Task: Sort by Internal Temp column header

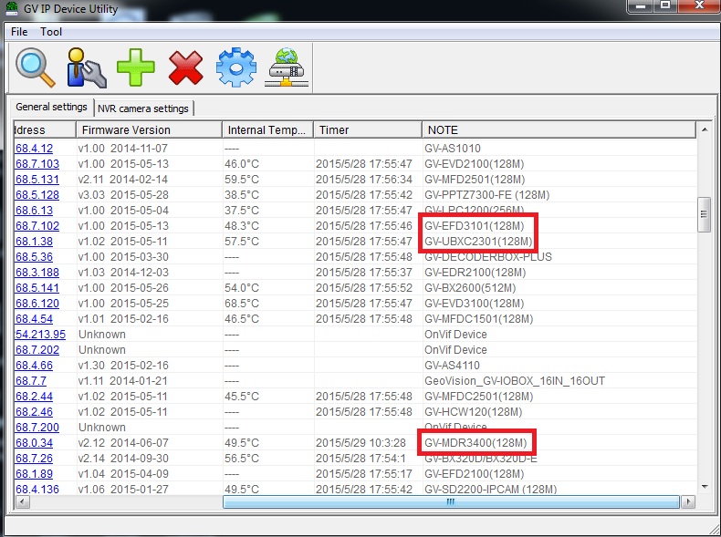Action: pos(267,130)
